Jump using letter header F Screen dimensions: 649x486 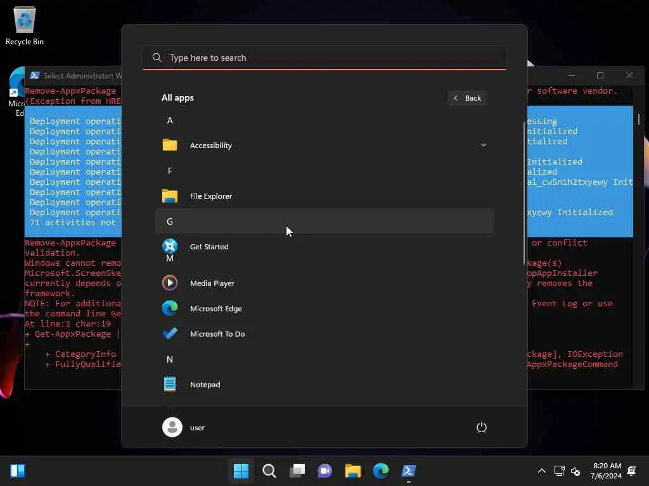coord(170,171)
